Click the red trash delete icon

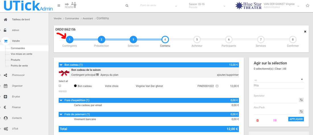258,120
